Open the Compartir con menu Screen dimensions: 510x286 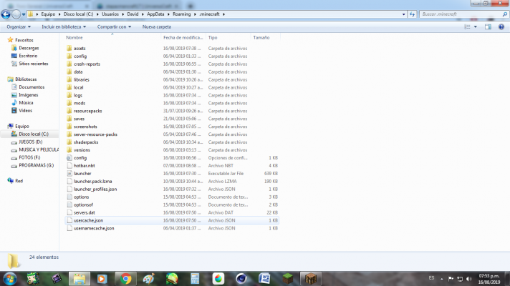(114, 27)
